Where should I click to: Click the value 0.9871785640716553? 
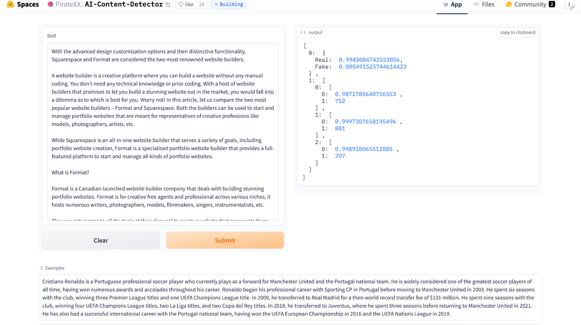point(365,94)
